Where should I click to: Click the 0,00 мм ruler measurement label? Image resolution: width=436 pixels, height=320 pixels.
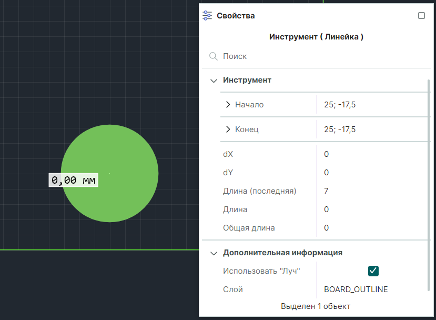[74, 180]
